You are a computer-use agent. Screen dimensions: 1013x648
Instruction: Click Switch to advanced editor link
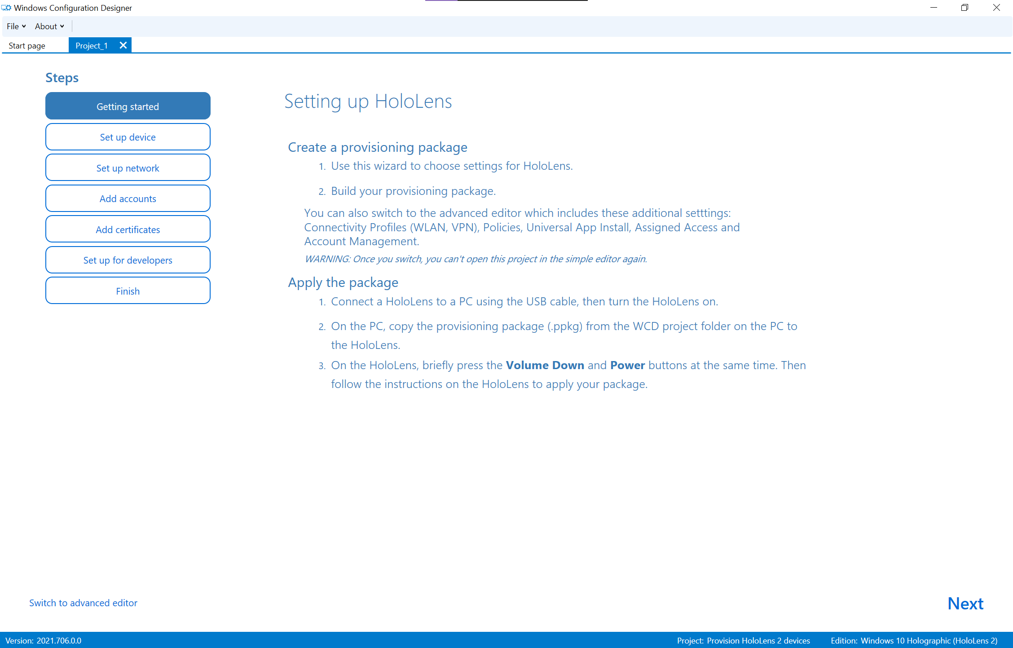pyautogui.click(x=84, y=603)
